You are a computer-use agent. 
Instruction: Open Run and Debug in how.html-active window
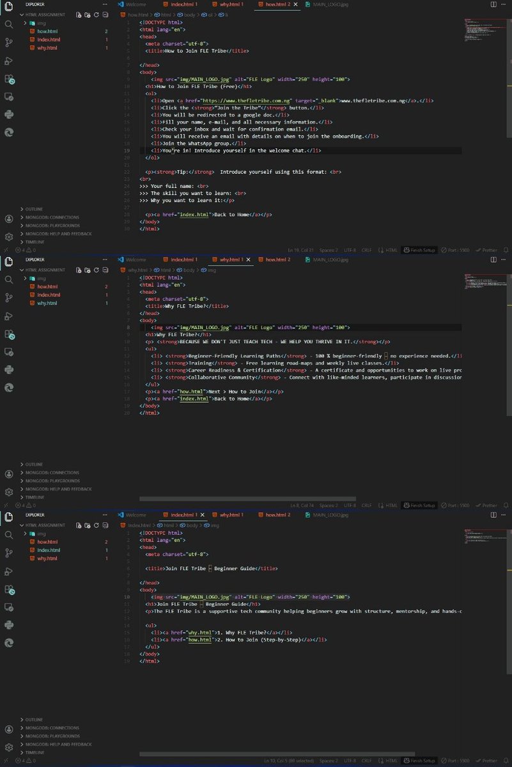point(9,61)
